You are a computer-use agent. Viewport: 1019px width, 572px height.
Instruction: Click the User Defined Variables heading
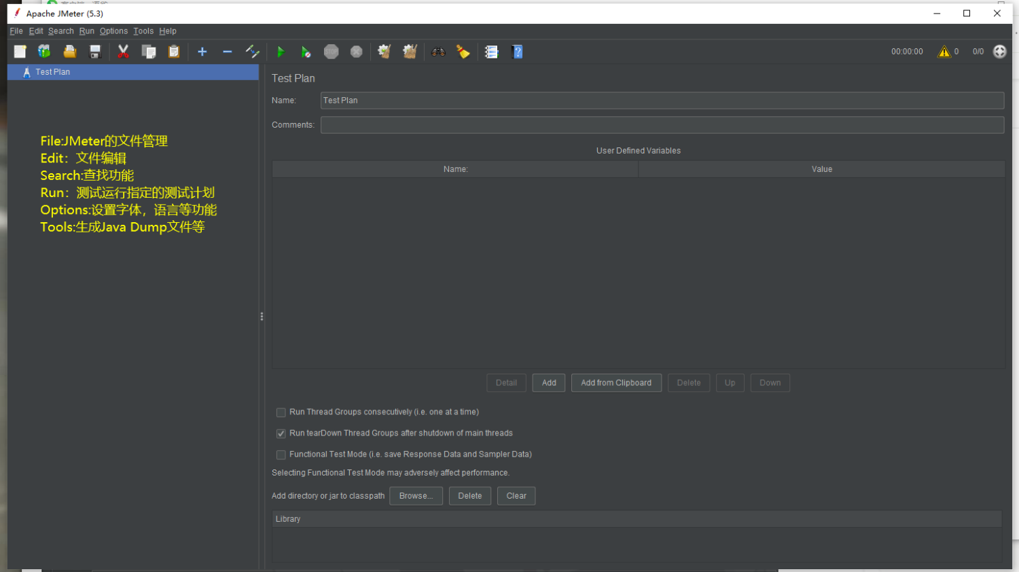639,151
